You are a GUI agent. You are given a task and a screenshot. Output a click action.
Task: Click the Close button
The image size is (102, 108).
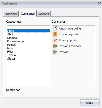click(90, 103)
